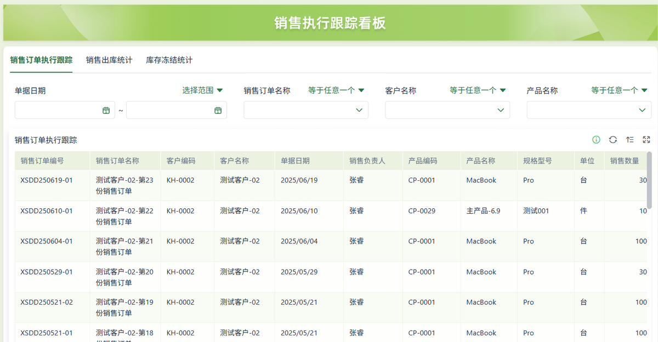This screenshot has width=658, height=342.
Task: Click order number XSDD250619-01 cell
Action: click(x=47, y=180)
